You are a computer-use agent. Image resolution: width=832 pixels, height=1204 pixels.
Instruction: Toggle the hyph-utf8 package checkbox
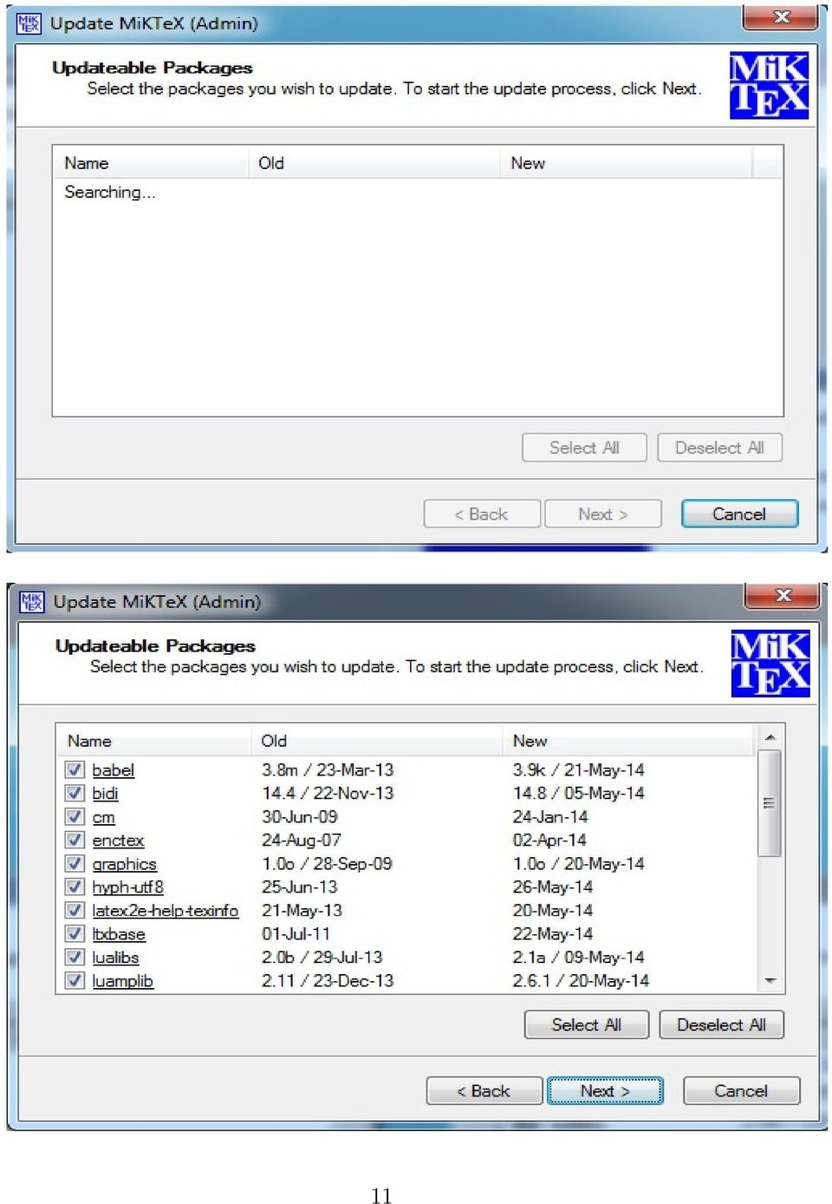[x=75, y=887]
